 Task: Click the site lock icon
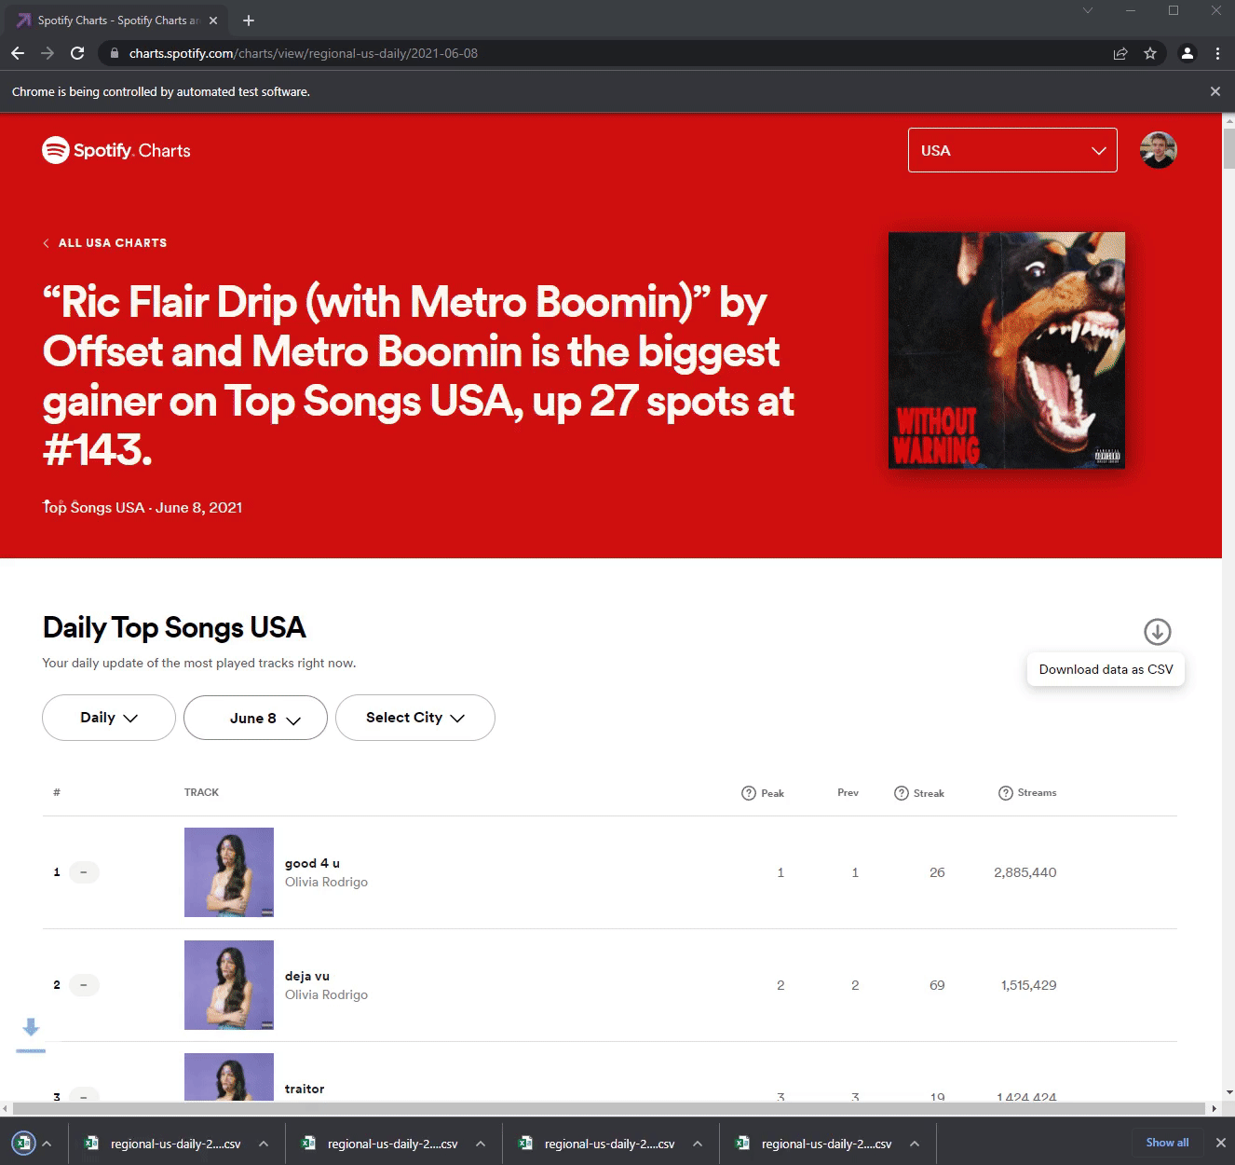point(114,53)
